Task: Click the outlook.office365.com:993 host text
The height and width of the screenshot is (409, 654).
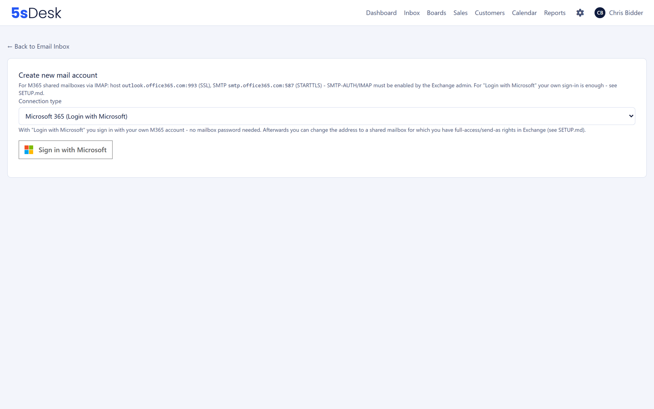Action: click(159, 85)
